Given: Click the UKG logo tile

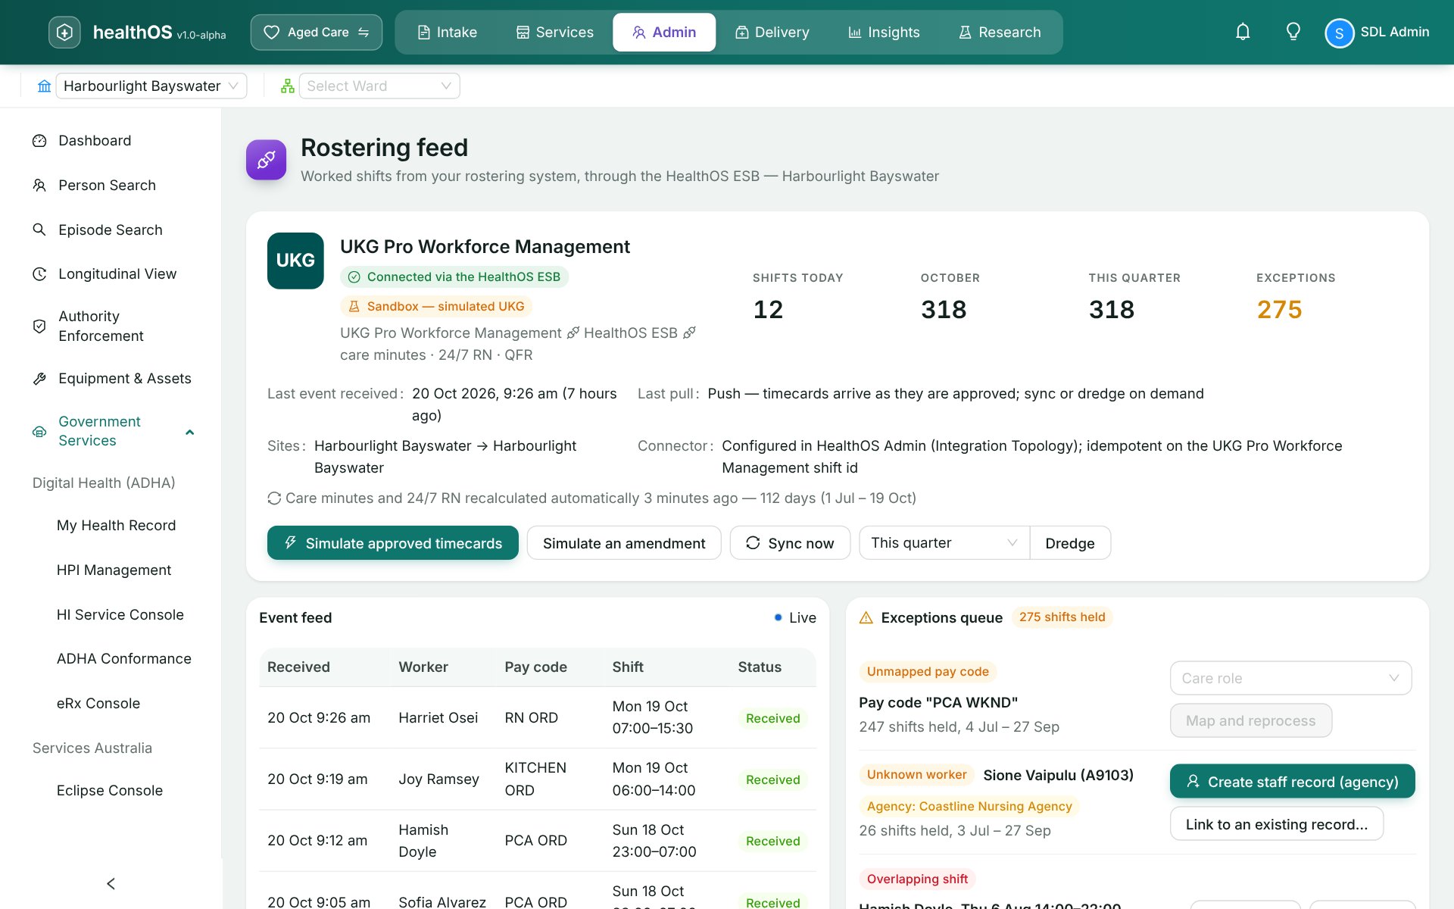Looking at the screenshot, I should 295,261.
